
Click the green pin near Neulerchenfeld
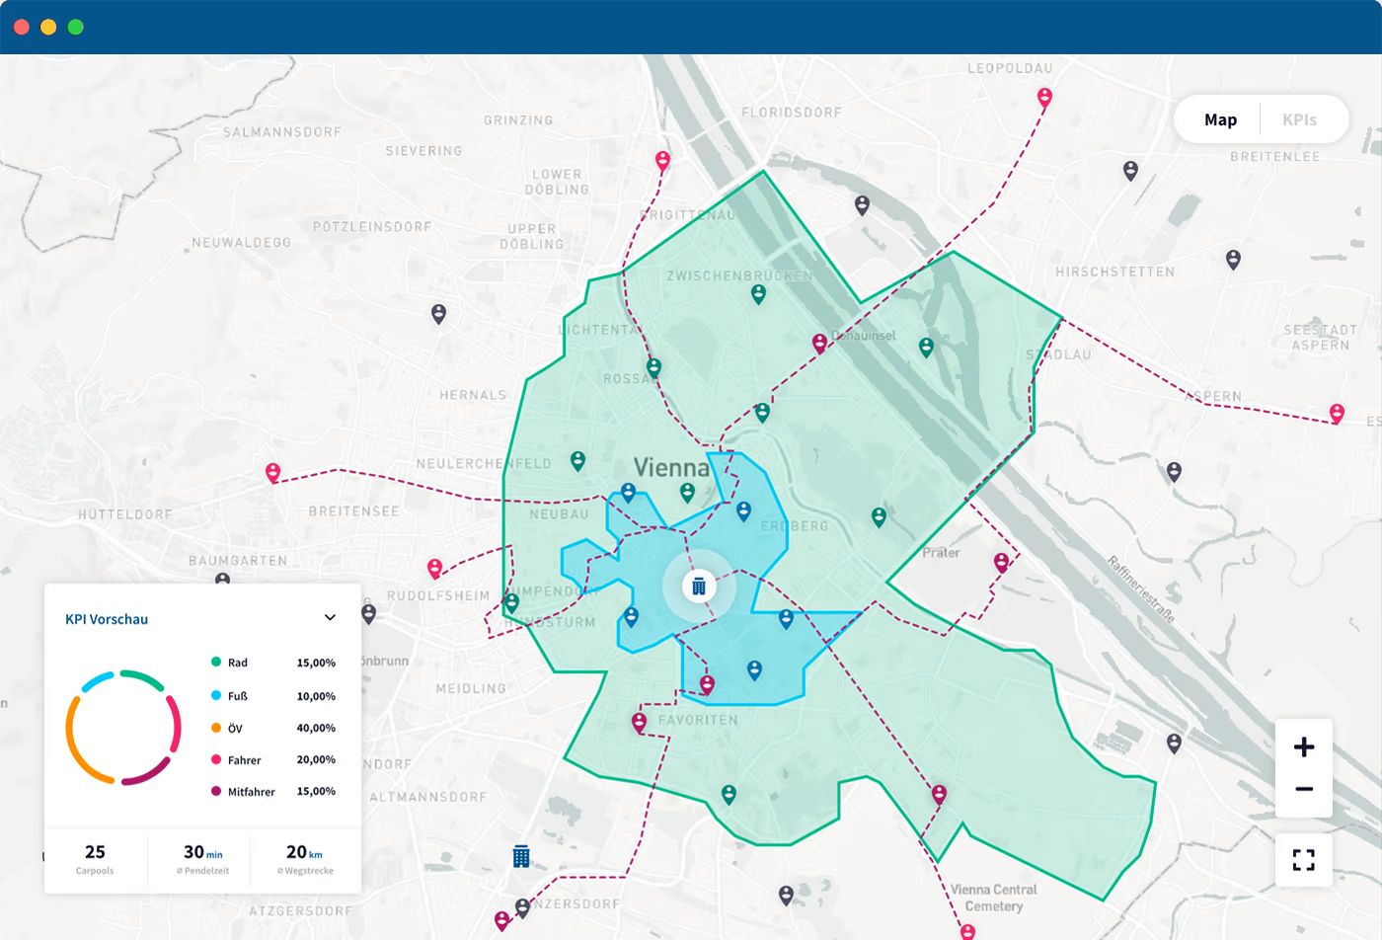[577, 460]
